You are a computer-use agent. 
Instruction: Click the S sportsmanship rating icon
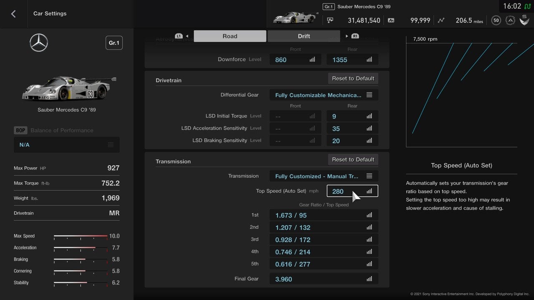point(524,20)
